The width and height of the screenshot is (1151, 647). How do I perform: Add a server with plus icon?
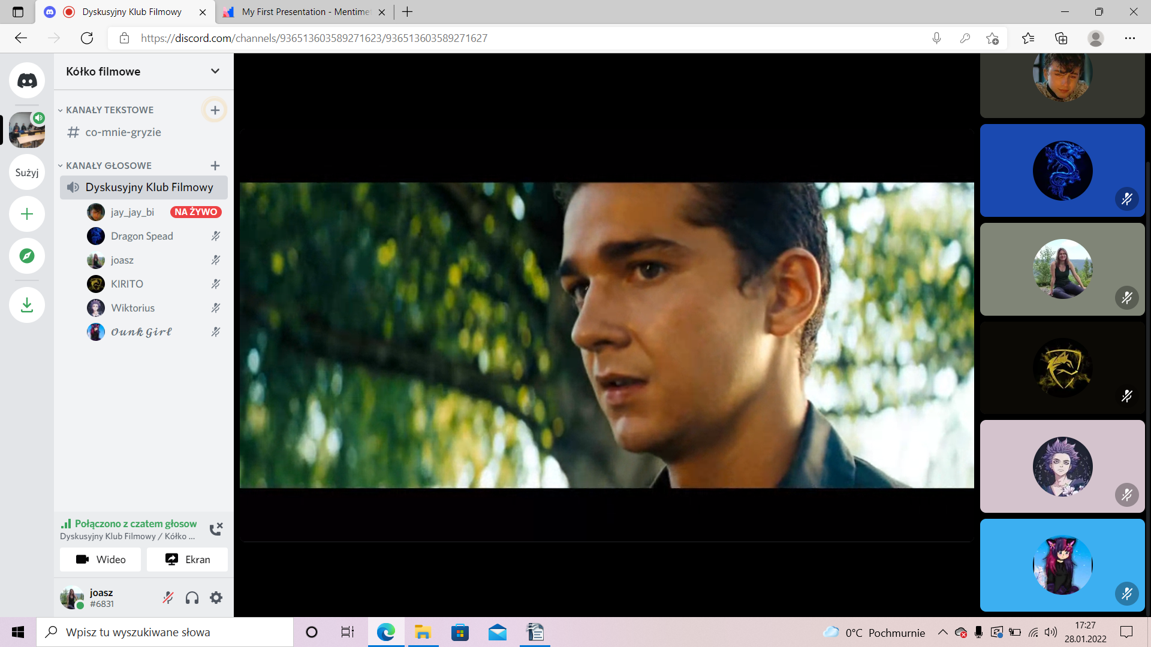pos(27,214)
